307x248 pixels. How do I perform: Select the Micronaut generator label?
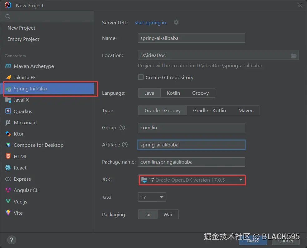(26, 123)
